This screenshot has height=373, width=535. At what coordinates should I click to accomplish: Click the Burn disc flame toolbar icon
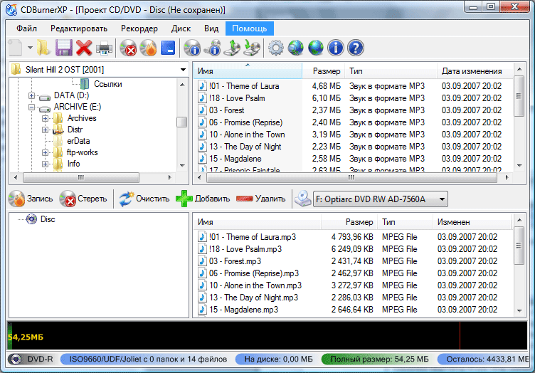148,48
